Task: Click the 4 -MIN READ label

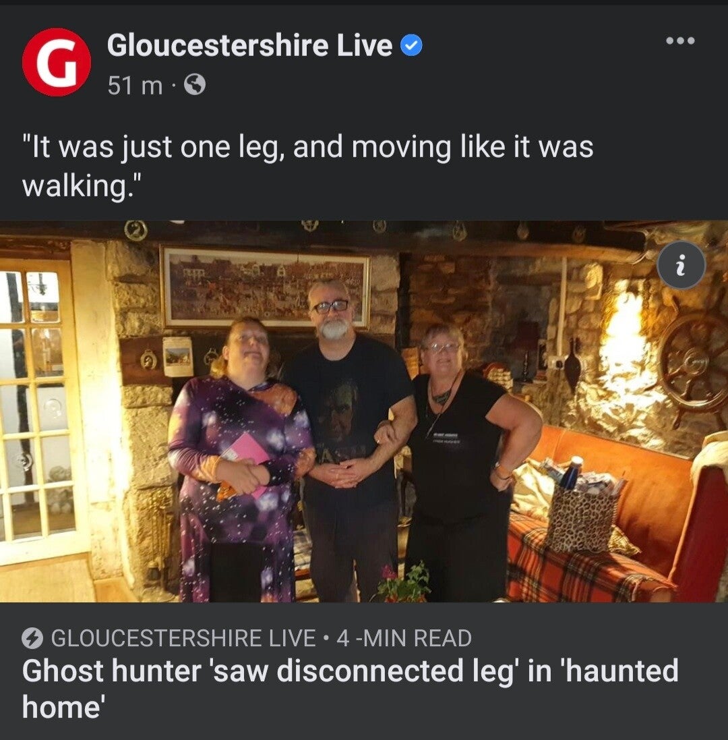Action: tap(404, 639)
